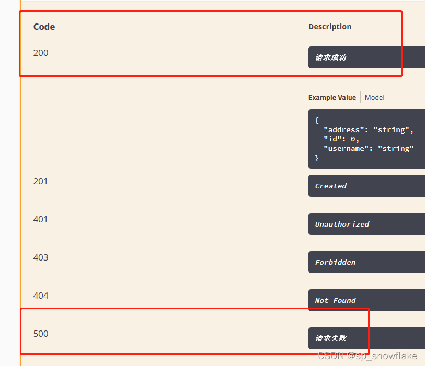
Task: Click the "username": "string" line
Action: tap(369, 148)
